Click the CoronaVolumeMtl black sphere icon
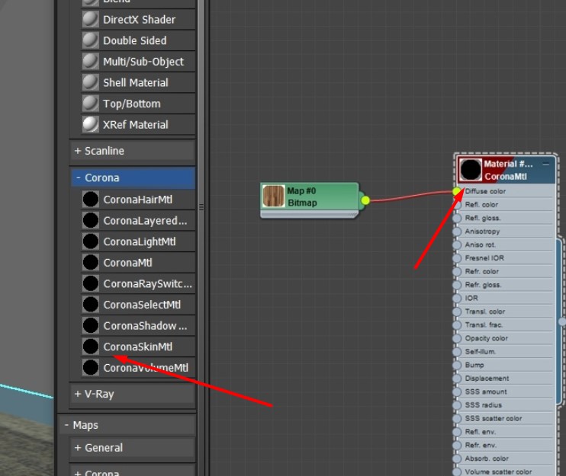 (90, 368)
